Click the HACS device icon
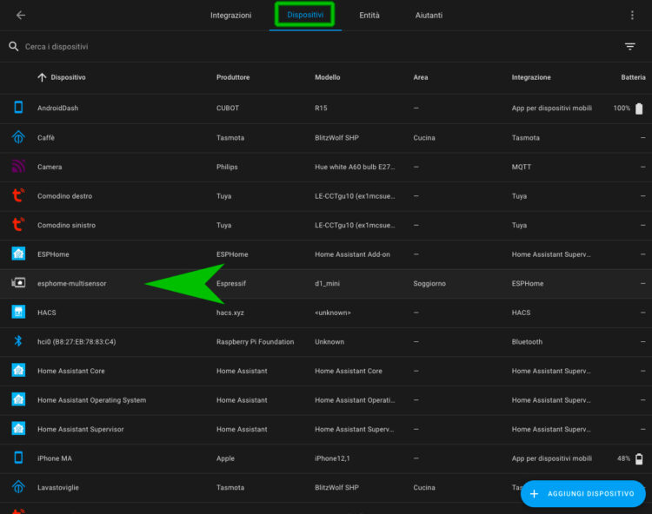Image resolution: width=652 pixels, height=514 pixels. (x=18, y=312)
